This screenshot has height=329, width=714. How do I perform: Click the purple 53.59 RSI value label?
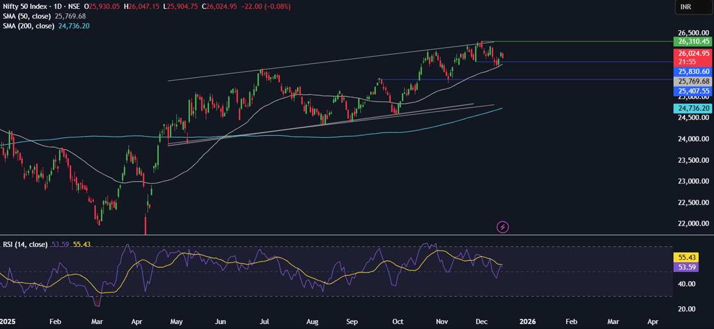tap(685, 267)
